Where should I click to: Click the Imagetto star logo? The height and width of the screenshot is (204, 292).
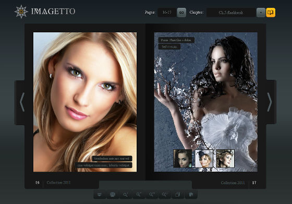click(21, 11)
